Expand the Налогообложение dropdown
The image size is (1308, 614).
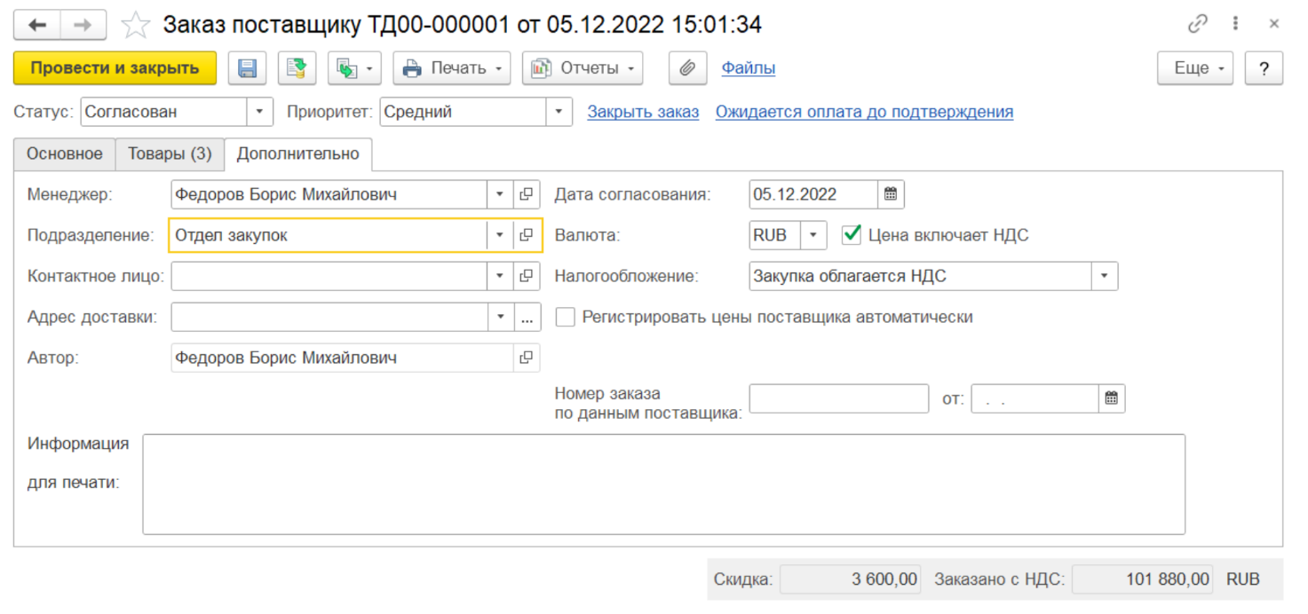1104,276
